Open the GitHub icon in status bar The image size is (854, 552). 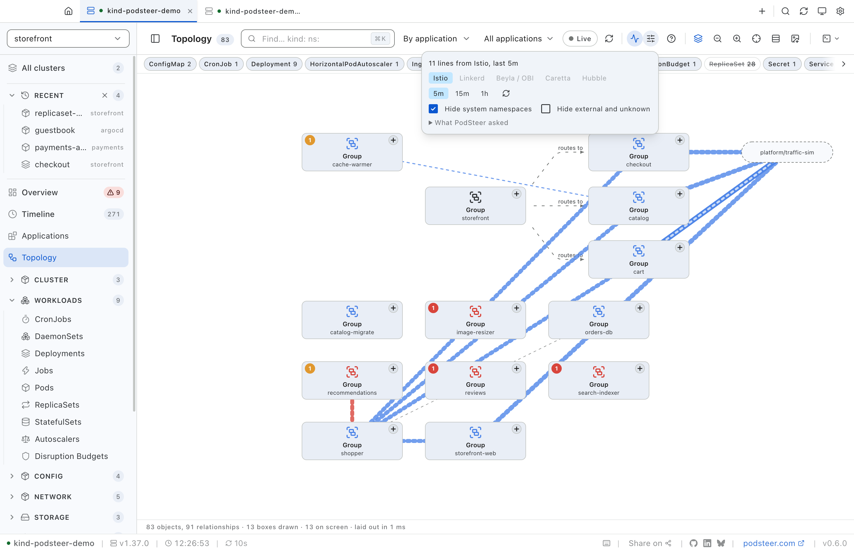coord(693,543)
